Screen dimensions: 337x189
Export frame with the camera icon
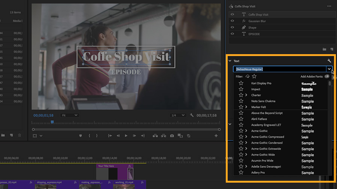[172, 136]
